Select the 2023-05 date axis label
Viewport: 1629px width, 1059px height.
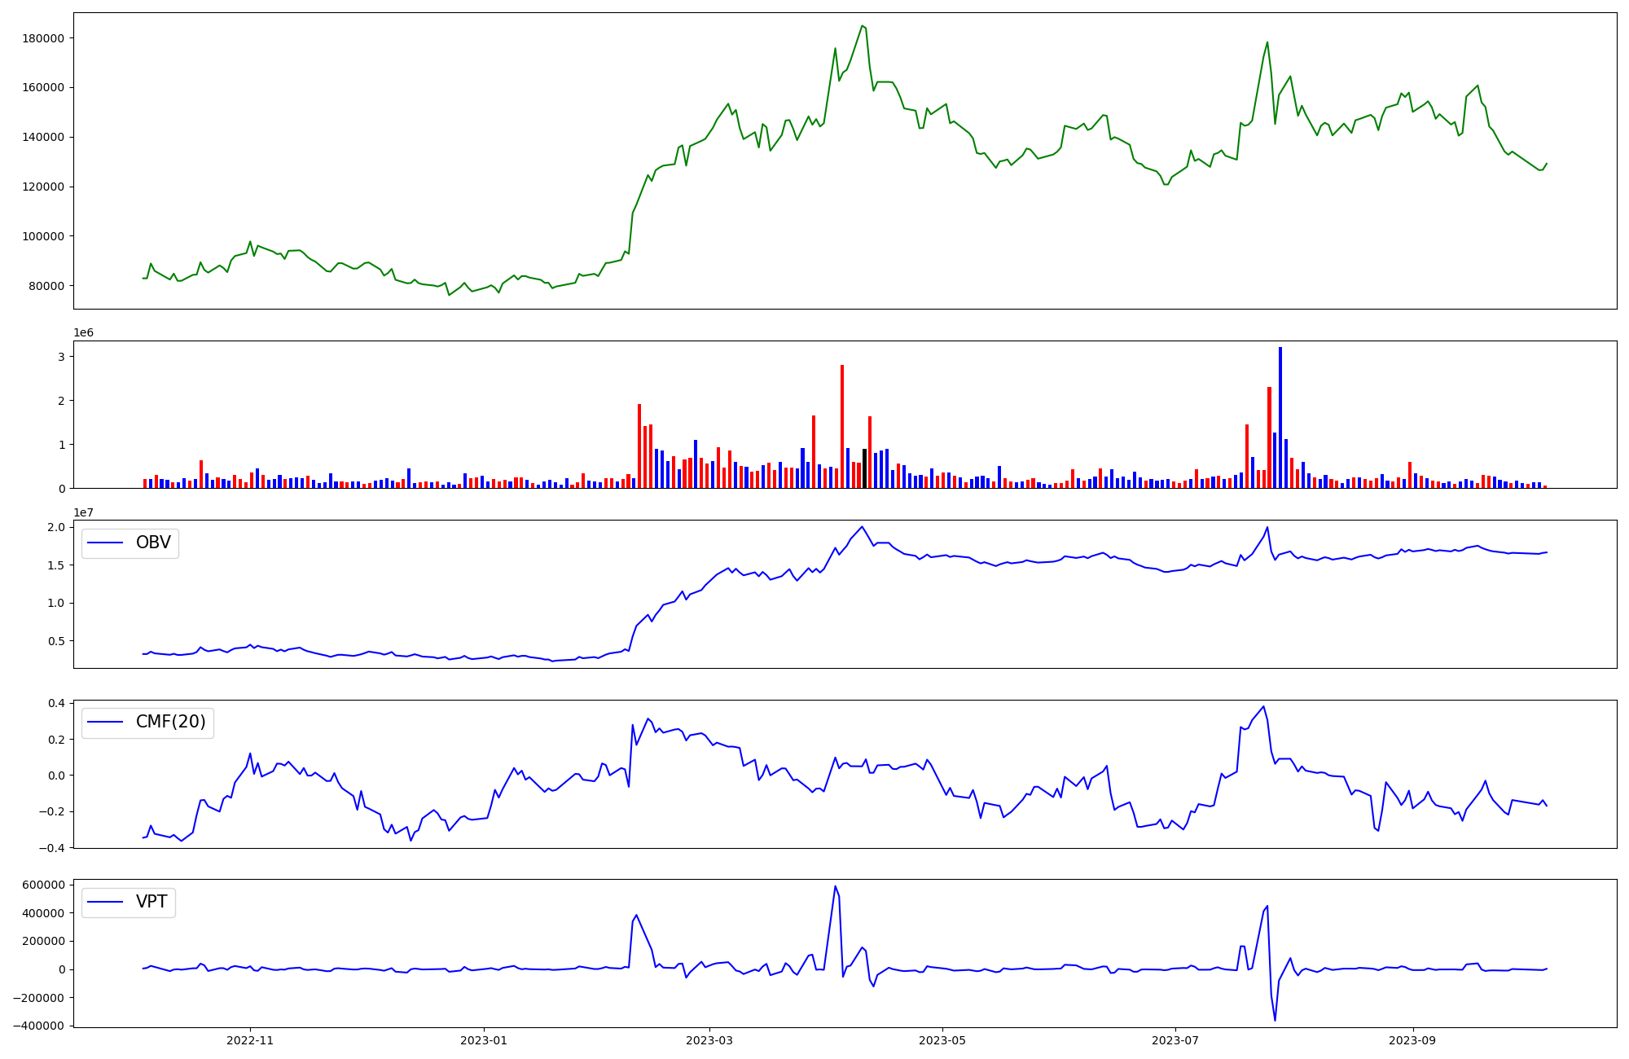tap(942, 1040)
